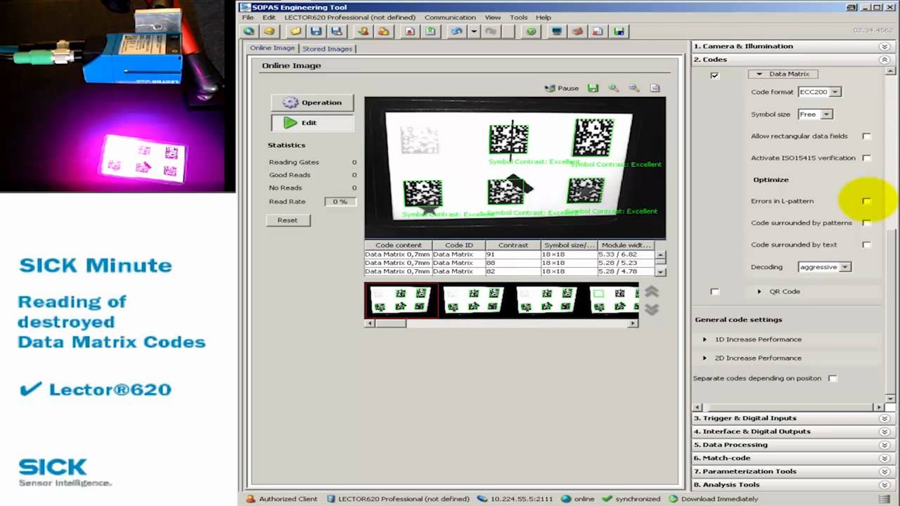Image resolution: width=900 pixels, height=506 pixels.
Task: Click the page icon above the online image
Action: 655,88
